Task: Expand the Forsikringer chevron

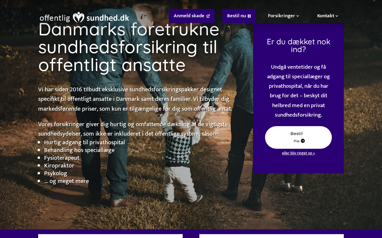Action: click(x=298, y=16)
